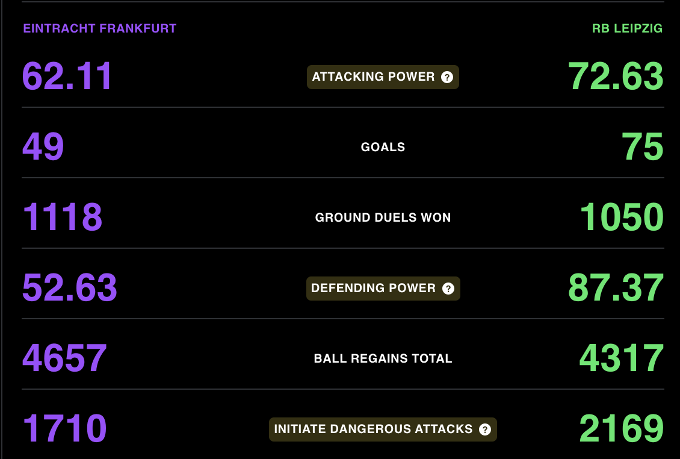Image resolution: width=680 pixels, height=459 pixels.
Task: Select the Defending Power label badge
Action: click(x=383, y=289)
